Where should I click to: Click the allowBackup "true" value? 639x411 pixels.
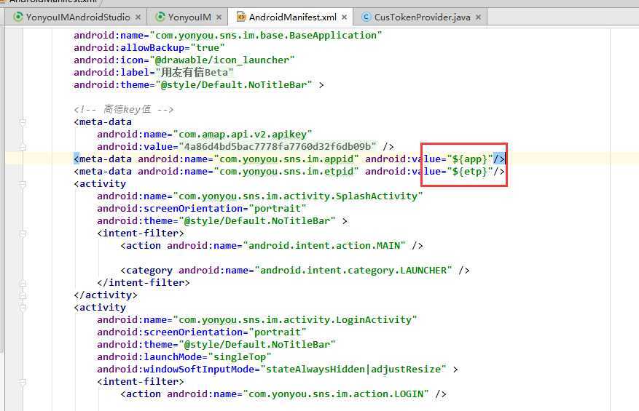pos(208,47)
